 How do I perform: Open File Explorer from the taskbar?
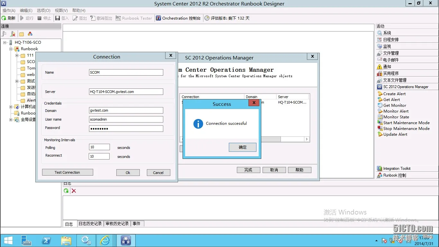click(x=66, y=240)
